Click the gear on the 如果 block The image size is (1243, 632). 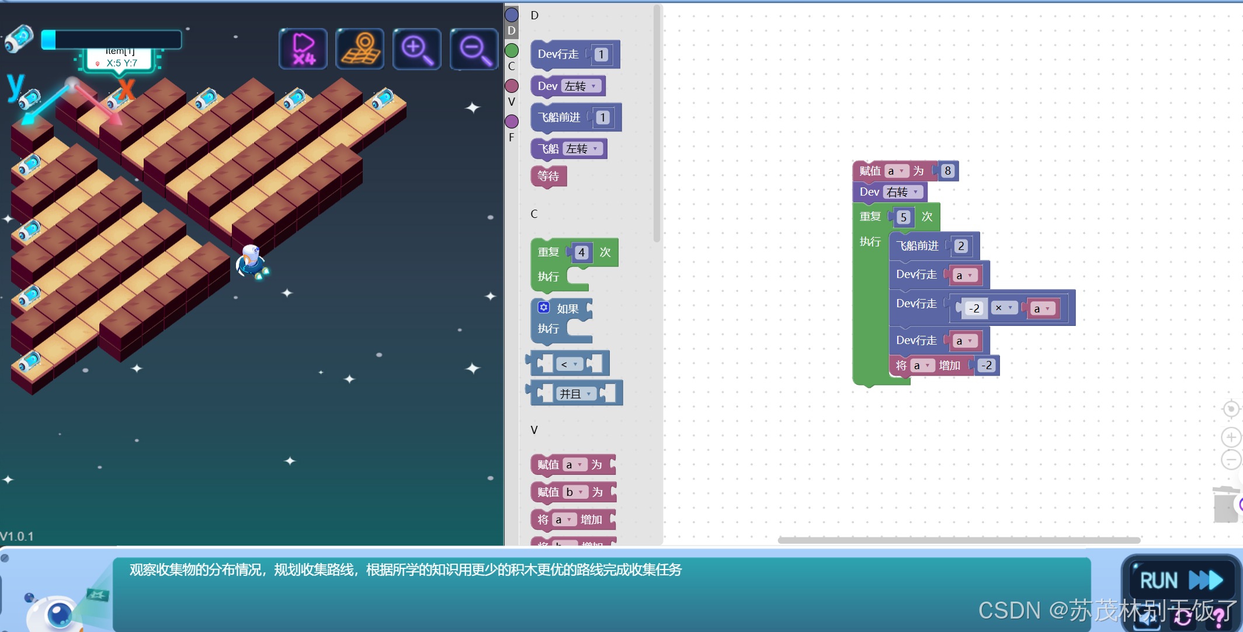[544, 307]
